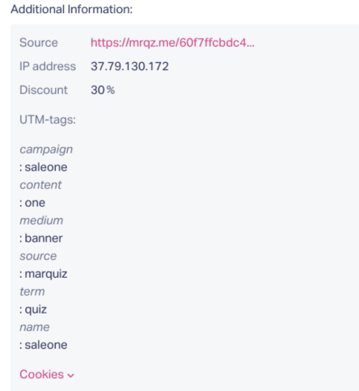Image resolution: width=359 pixels, height=391 pixels.
Task: Select the name tag label
Action: click(35, 327)
